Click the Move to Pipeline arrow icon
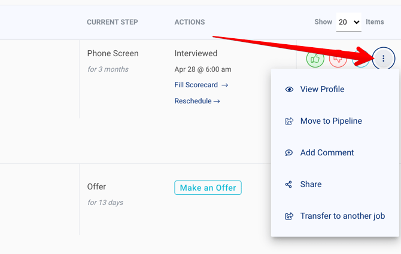 (289, 121)
